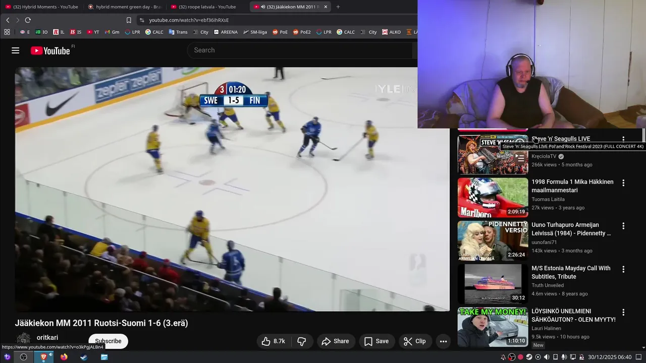Open Uuno Turhapuro Armeijan Leivissä thumbnail
Screen dimensions: 646x363
click(493, 241)
